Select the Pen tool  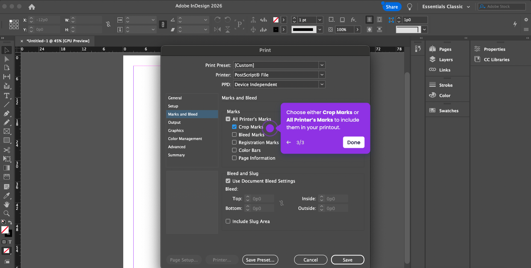6,113
